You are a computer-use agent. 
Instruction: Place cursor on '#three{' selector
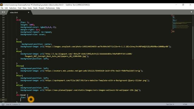pyautogui.click(x=20, y=66)
